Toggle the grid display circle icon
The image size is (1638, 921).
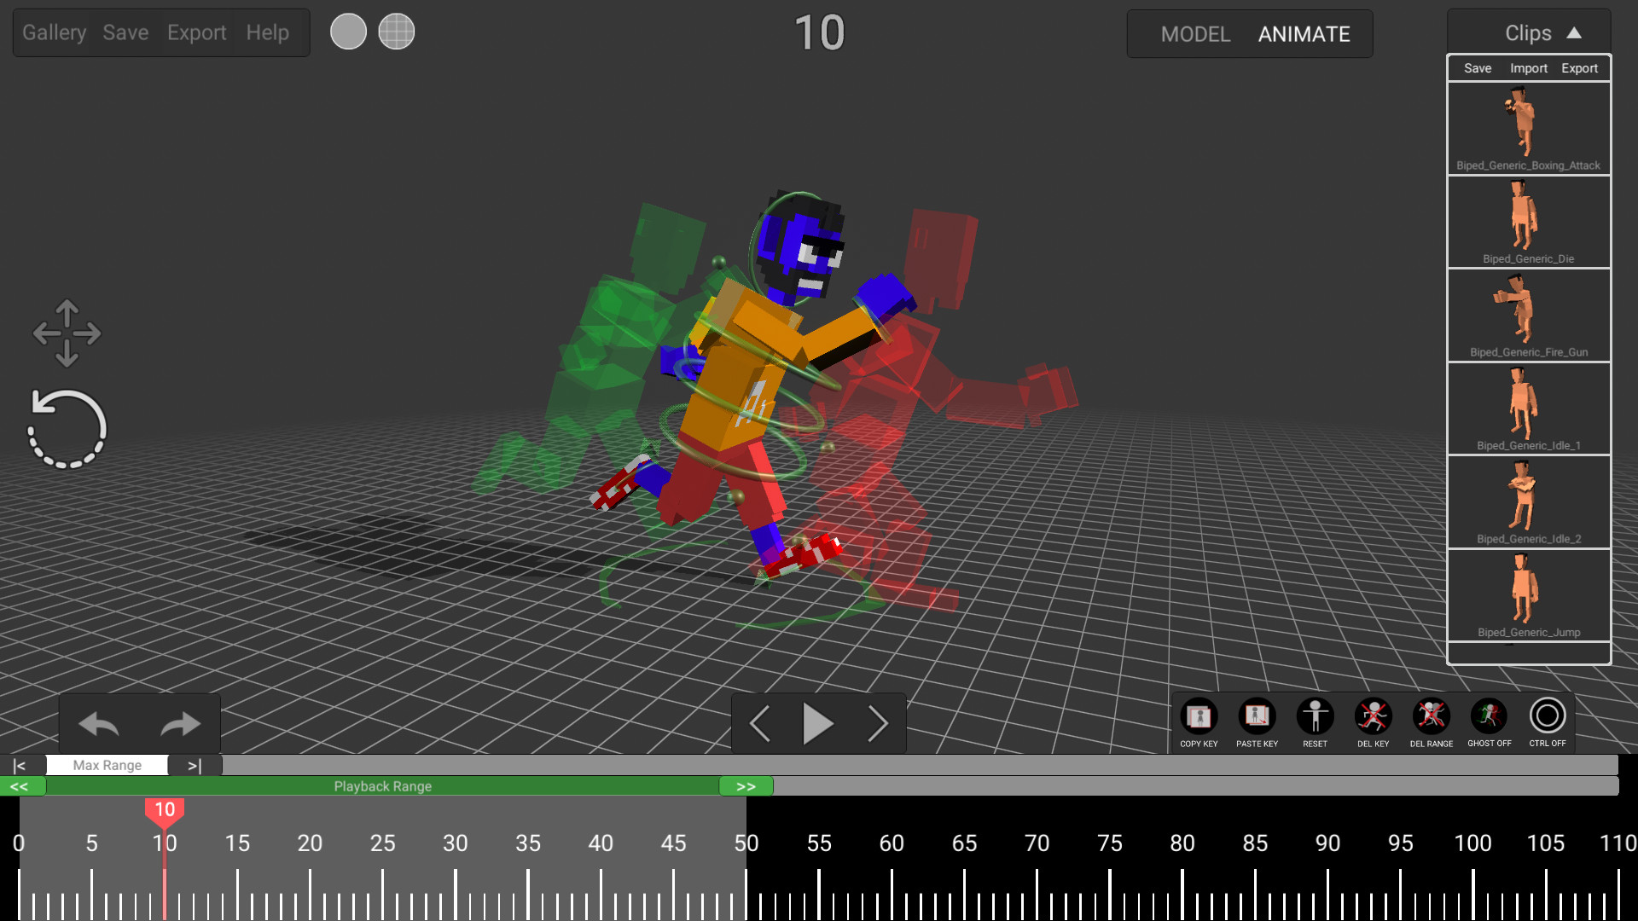point(397,32)
